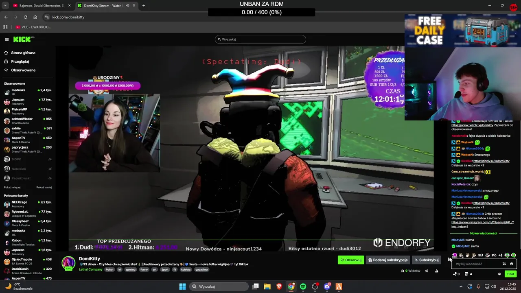The image size is (521, 293).
Task: Open paprycjusz channel in sidebar
Action: pyautogui.click(x=28, y=149)
